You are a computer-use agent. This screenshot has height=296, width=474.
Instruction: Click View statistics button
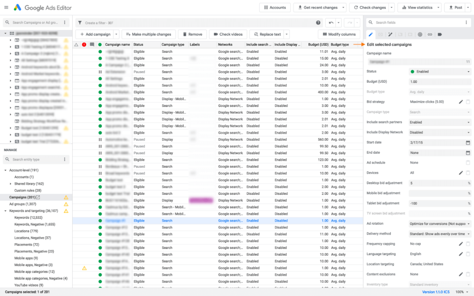(417, 7)
